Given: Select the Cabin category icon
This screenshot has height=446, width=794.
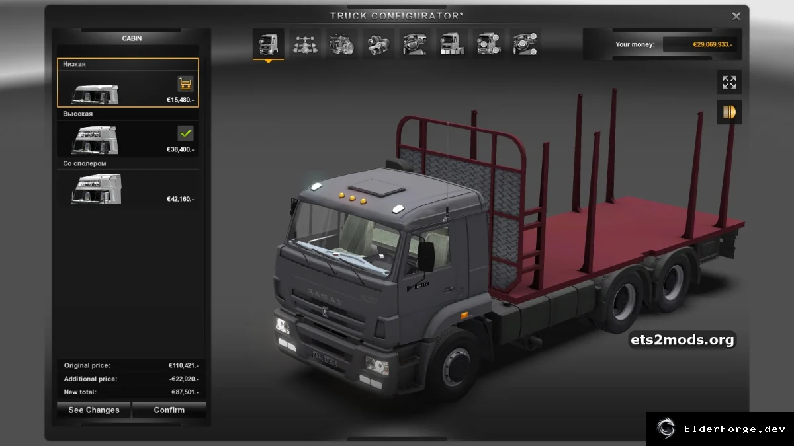Looking at the screenshot, I should [x=269, y=44].
